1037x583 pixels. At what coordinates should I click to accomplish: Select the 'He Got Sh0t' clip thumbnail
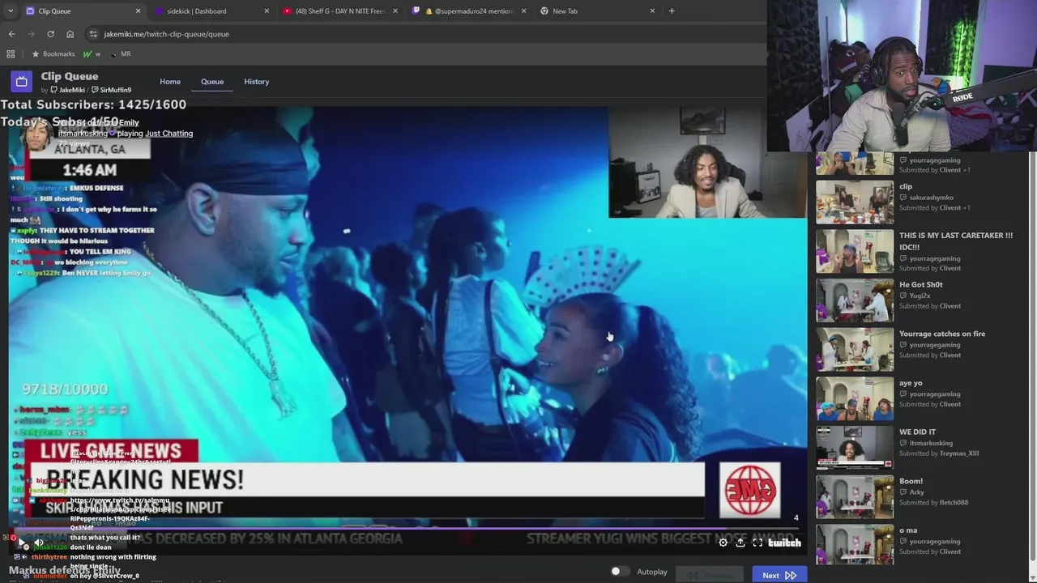[855, 300]
